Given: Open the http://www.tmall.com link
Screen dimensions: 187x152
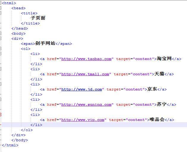Looking at the screenshot, I should coord(85,74).
